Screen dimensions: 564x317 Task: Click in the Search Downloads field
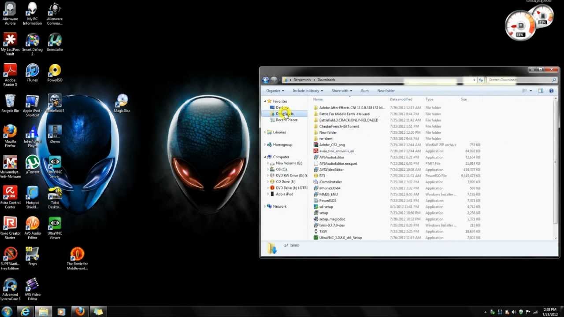point(519,80)
